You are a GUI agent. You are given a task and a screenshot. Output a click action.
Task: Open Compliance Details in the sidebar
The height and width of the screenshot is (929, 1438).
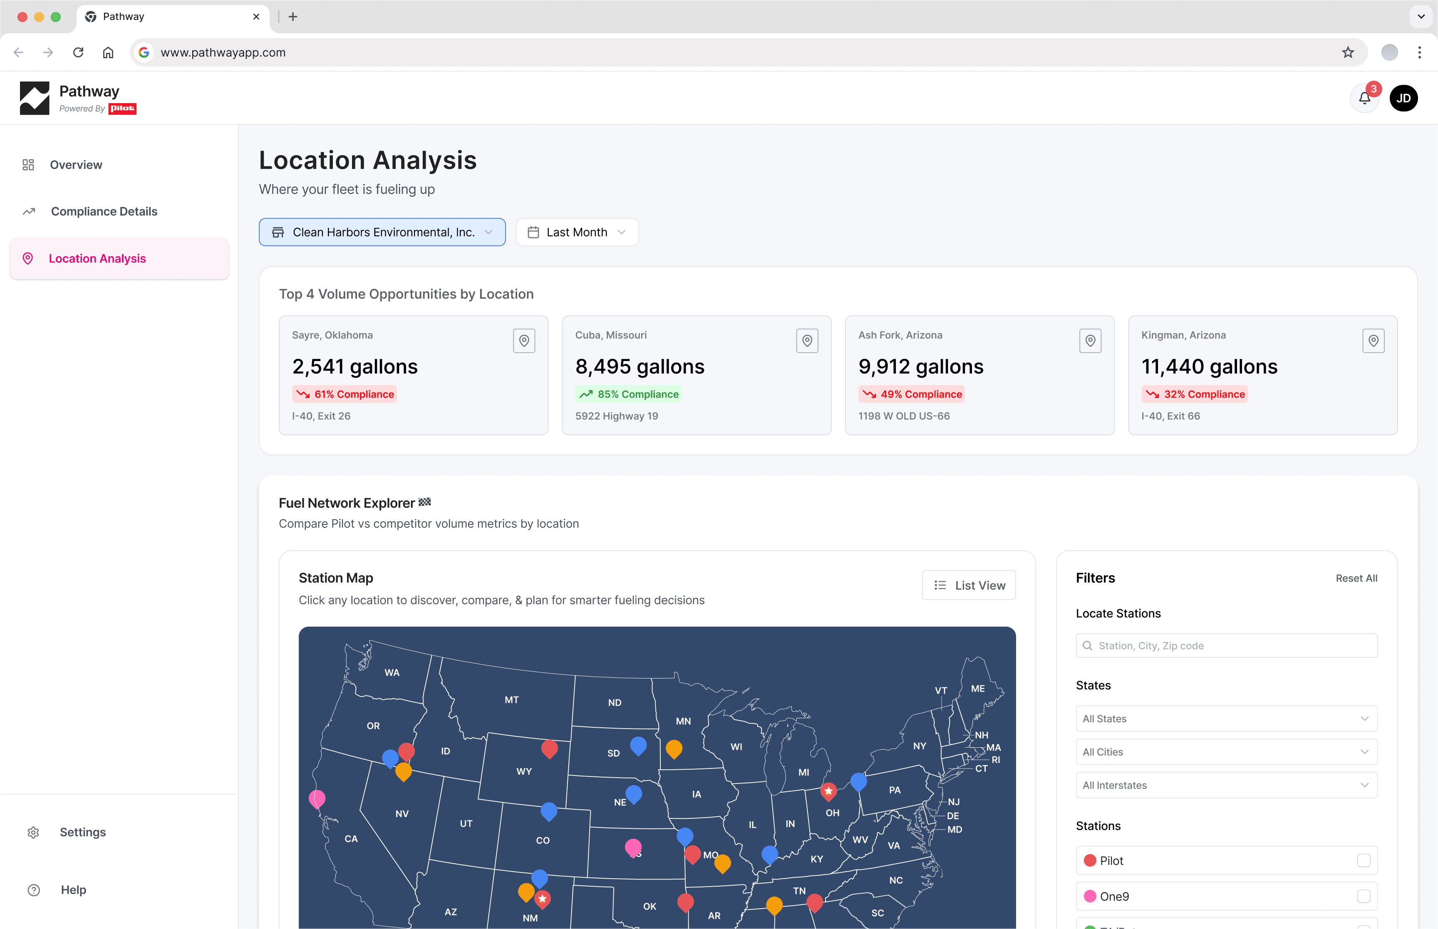coord(104,211)
